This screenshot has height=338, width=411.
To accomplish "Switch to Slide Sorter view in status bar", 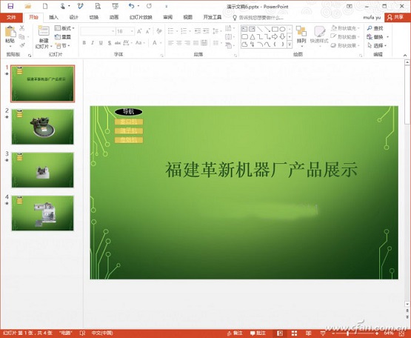I will click(294, 334).
